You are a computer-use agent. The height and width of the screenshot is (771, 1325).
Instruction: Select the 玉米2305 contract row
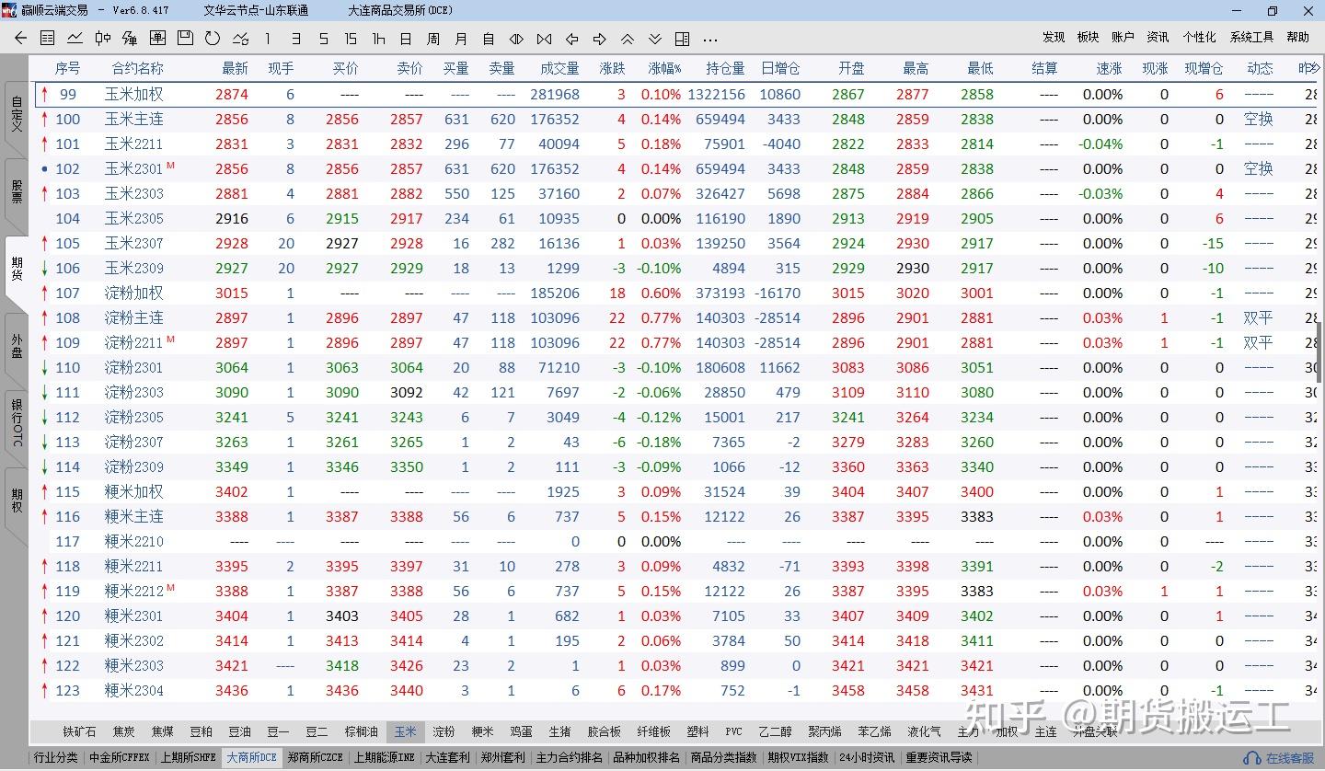coord(134,219)
